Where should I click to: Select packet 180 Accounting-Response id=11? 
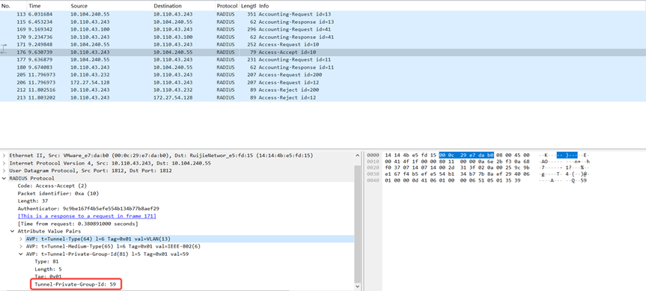[x=323, y=67]
